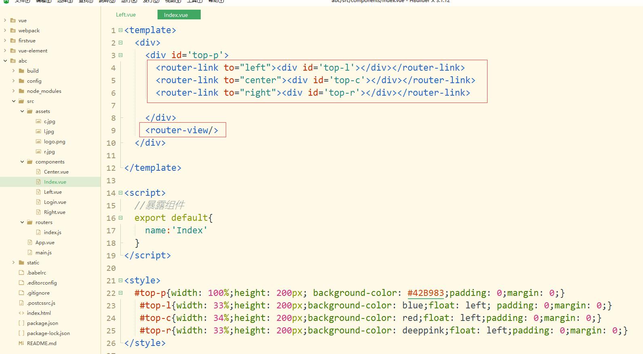Select the .editorconfig file
The width and height of the screenshot is (643, 354).
pyautogui.click(x=42, y=283)
